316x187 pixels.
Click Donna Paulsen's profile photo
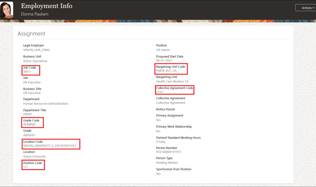pos(7,9)
